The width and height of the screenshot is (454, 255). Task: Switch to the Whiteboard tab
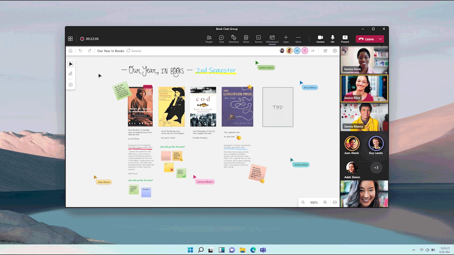pyautogui.click(x=272, y=39)
